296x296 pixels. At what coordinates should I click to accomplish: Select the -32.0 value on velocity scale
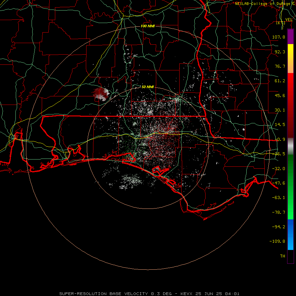(x=279, y=169)
